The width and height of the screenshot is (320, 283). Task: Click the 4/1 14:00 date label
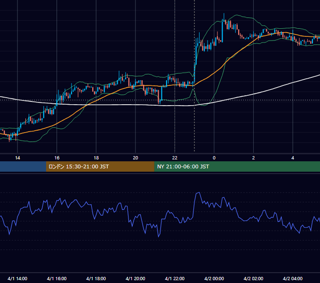point(17,278)
